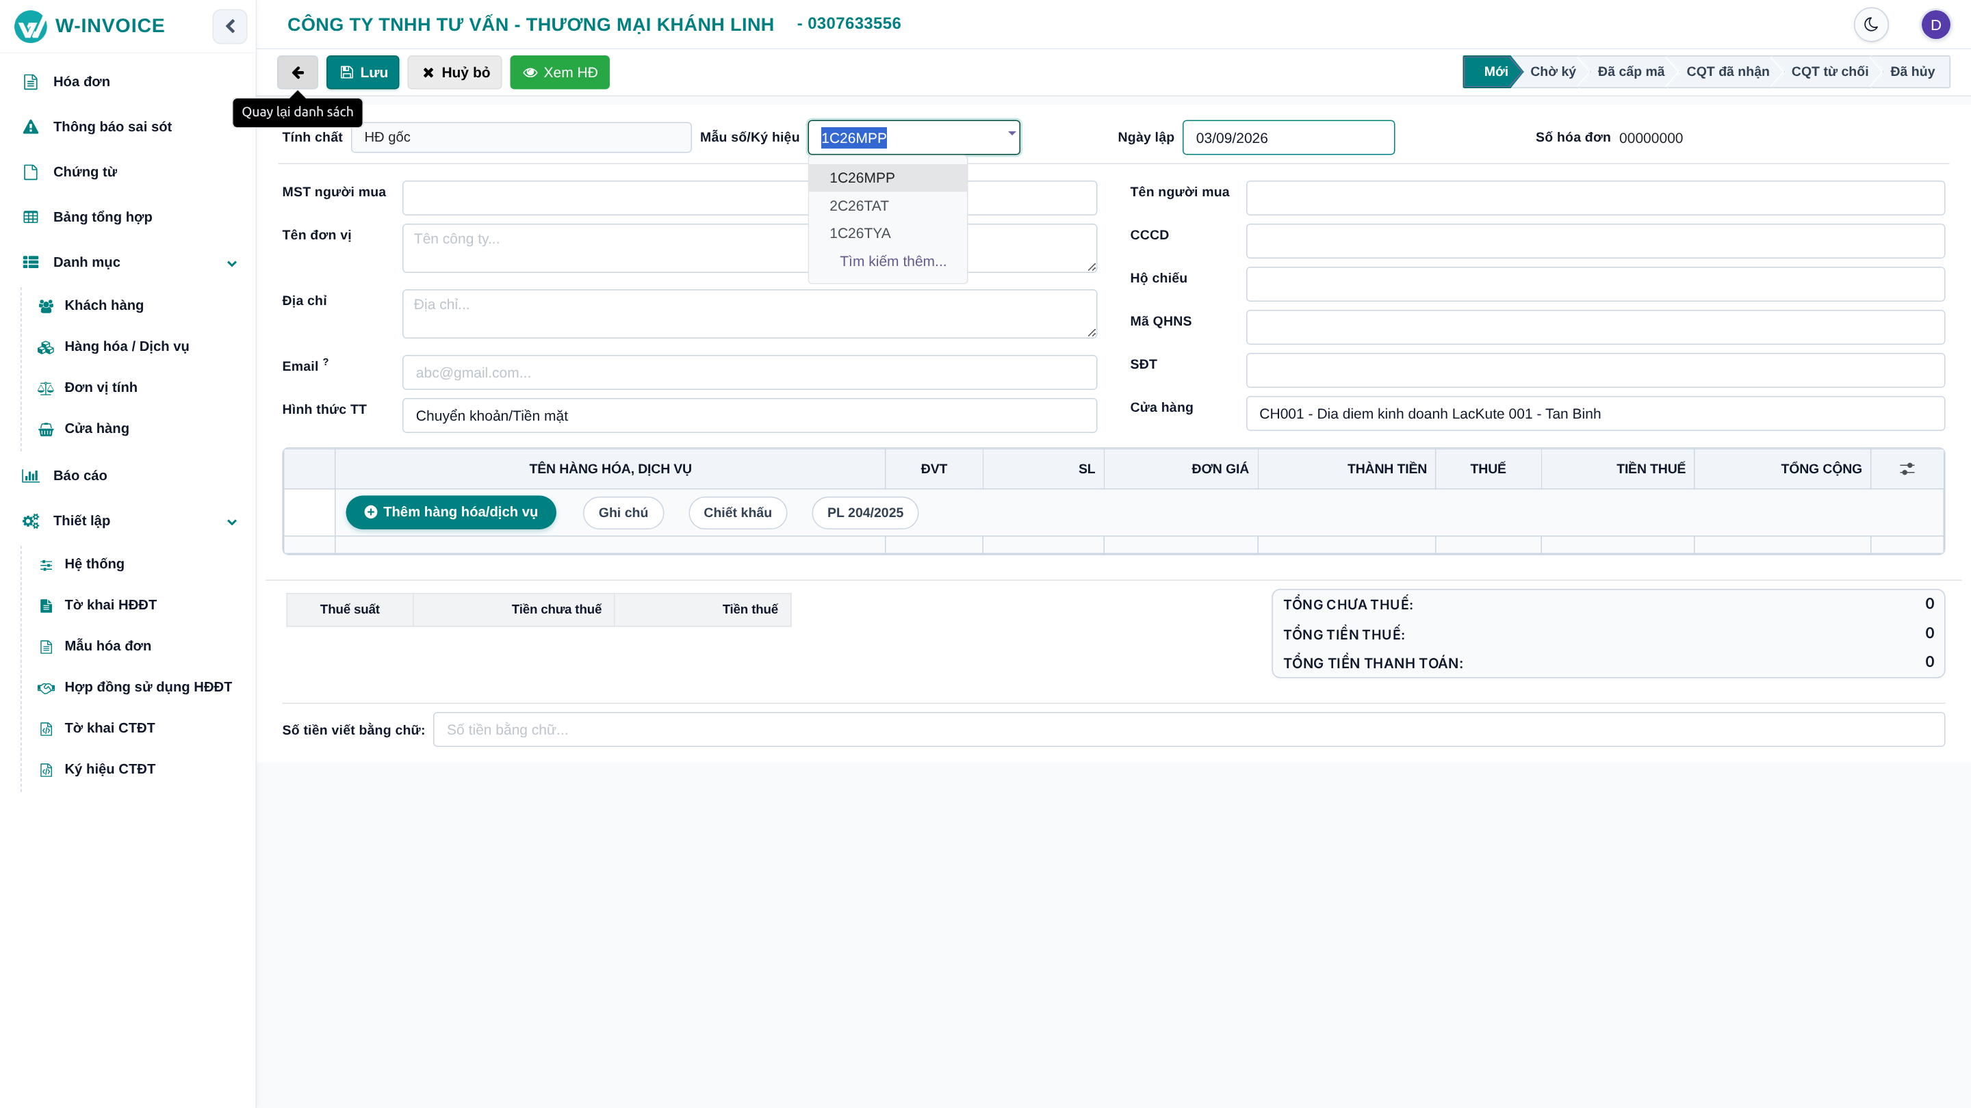Select the CQT đã nhận status tab
Screen dimensions: 1971x1108
(x=1727, y=71)
